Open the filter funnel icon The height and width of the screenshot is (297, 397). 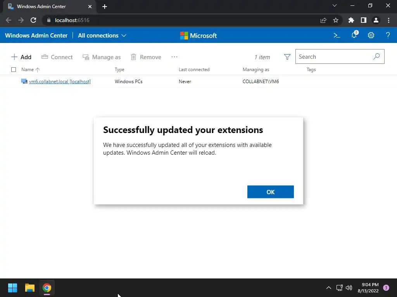click(x=287, y=57)
